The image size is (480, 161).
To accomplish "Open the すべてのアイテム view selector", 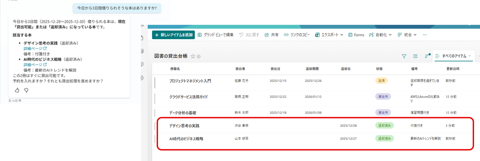I will (455, 56).
